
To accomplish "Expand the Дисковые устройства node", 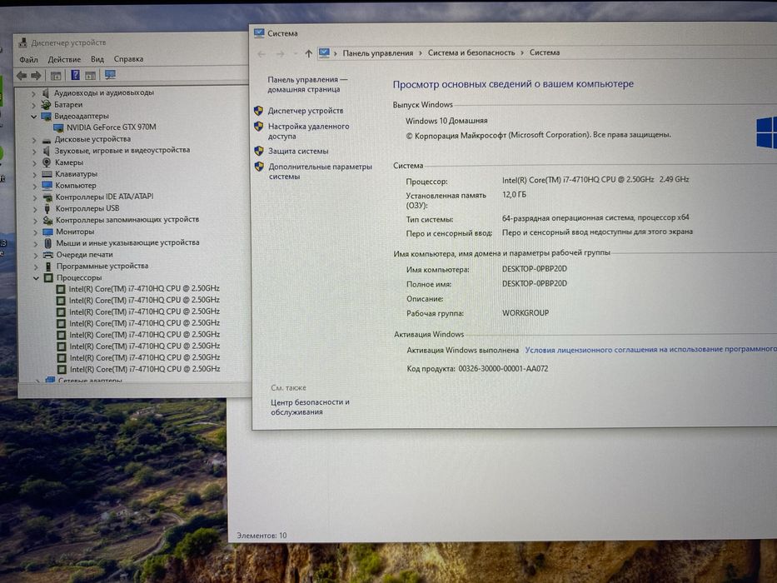I will [34, 140].
